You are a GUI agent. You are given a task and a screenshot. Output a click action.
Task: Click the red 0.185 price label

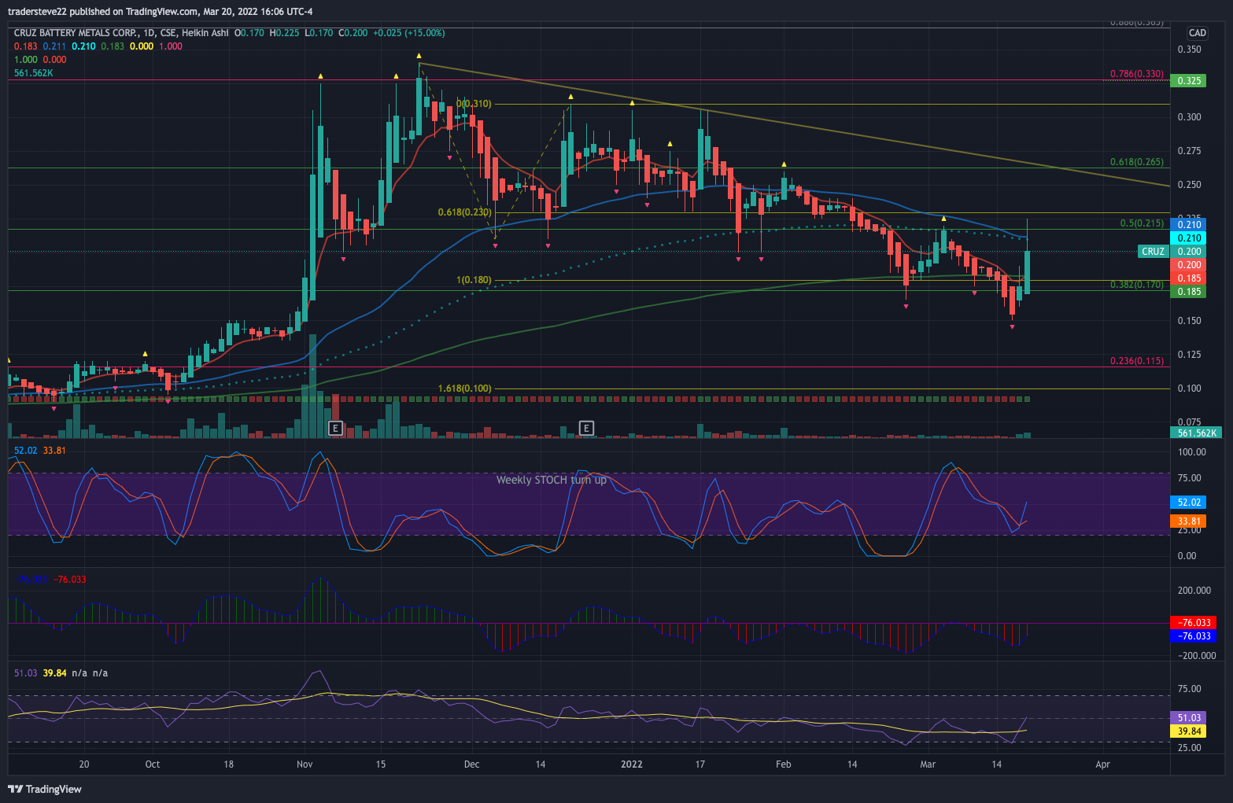coord(1189,278)
